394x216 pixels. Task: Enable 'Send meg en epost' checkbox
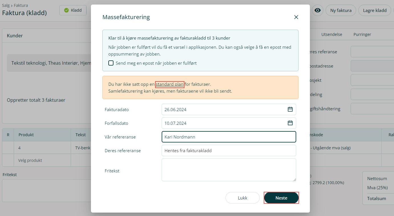coord(111,63)
